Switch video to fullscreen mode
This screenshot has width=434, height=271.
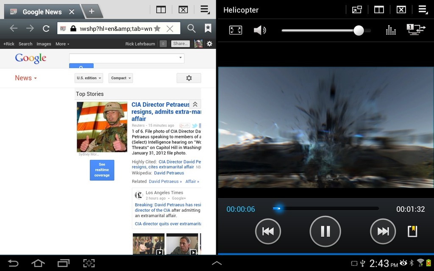pos(236,30)
